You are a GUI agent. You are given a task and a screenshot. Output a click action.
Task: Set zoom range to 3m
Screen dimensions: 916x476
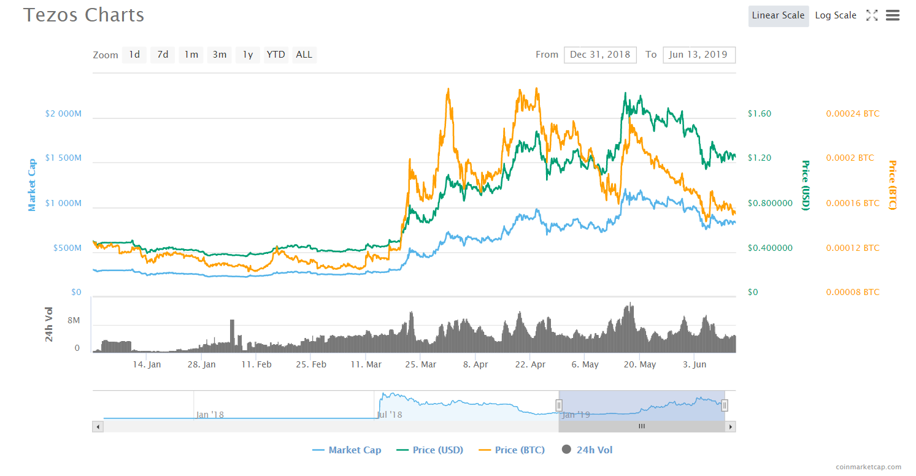tap(220, 55)
